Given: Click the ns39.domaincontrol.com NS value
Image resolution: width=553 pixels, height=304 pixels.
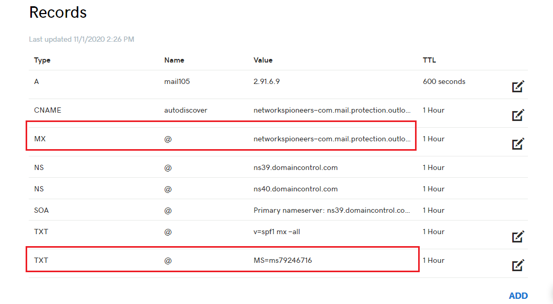Looking at the screenshot, I should coord(295,167).
